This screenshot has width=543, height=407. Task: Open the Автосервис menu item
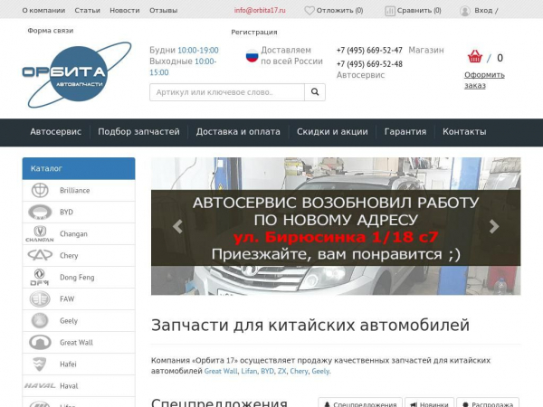(56, 132)
